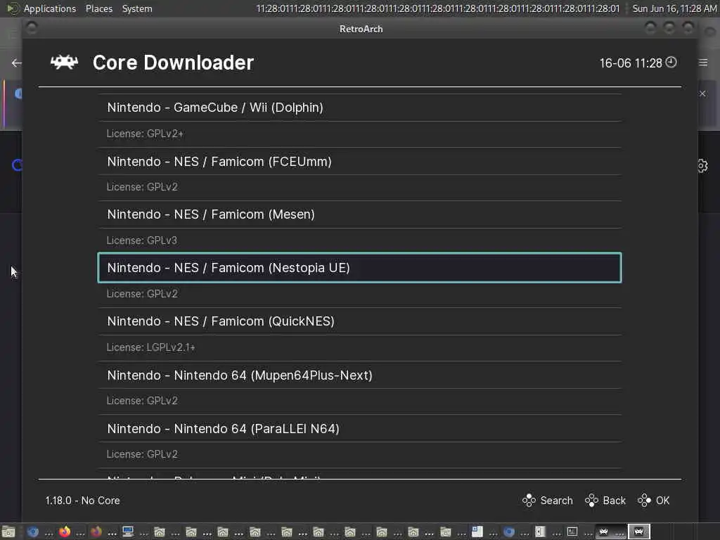Click License: GPLv2+ under the Dolphin row
The width and height of the screenshot is (720, 540).
coord(145,134)
